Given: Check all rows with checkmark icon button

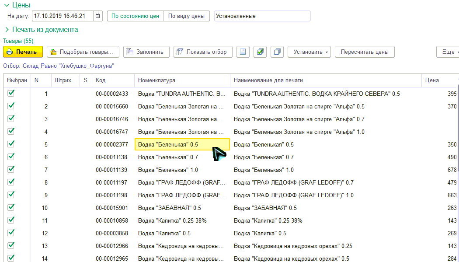Looking at the screenshot, I should click(260, 52).
